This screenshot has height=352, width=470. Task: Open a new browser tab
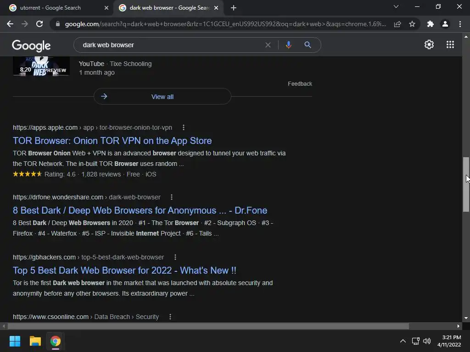pyautogui.click(x=234, y=8)
